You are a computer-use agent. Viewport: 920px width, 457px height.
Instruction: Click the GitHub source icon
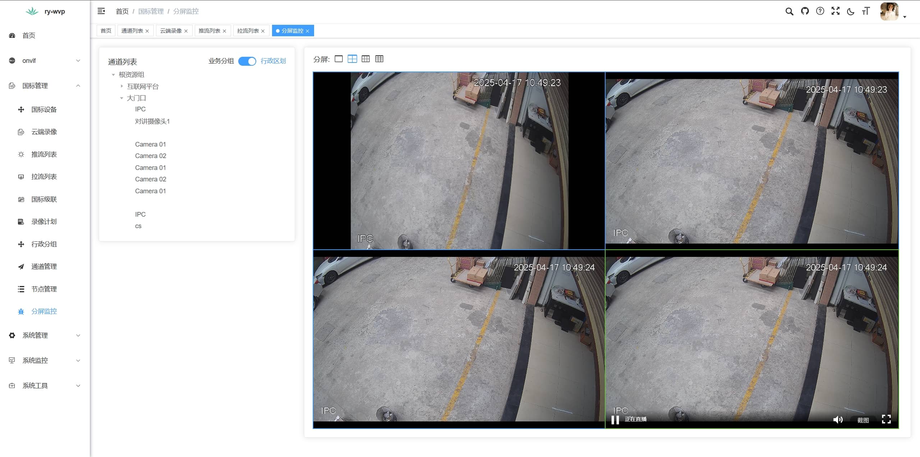(805, 11)
